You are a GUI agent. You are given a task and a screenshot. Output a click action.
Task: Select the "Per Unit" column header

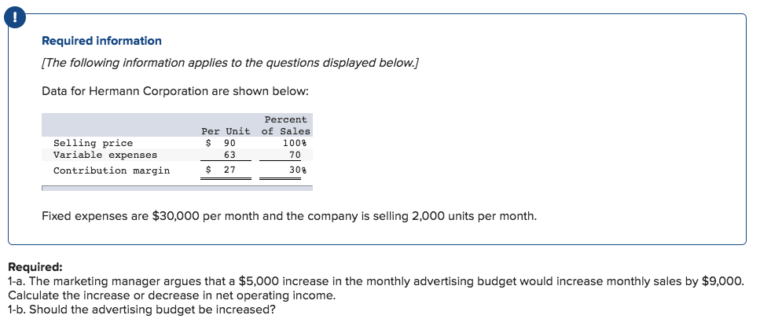(226, 131)
